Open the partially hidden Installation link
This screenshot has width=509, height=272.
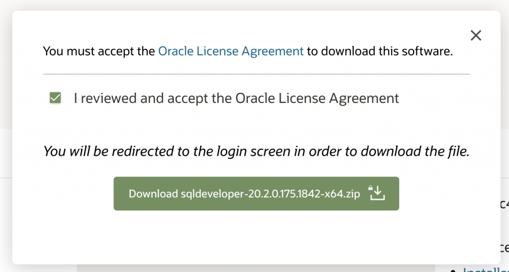485,270
